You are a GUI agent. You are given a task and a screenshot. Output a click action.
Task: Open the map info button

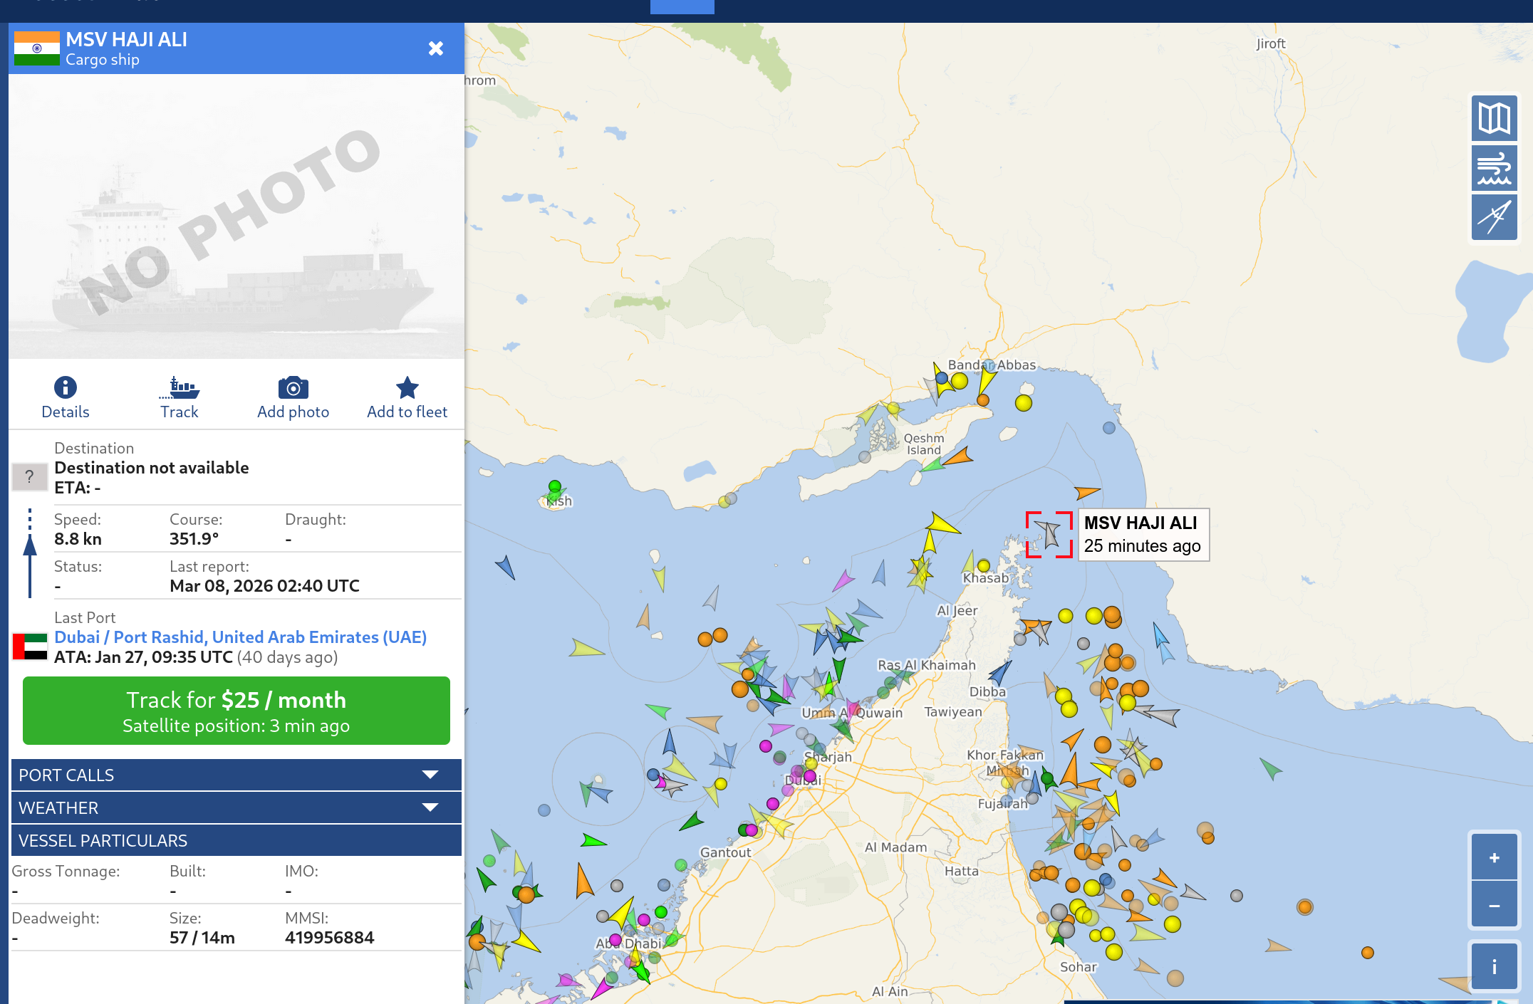(1494, 966)
